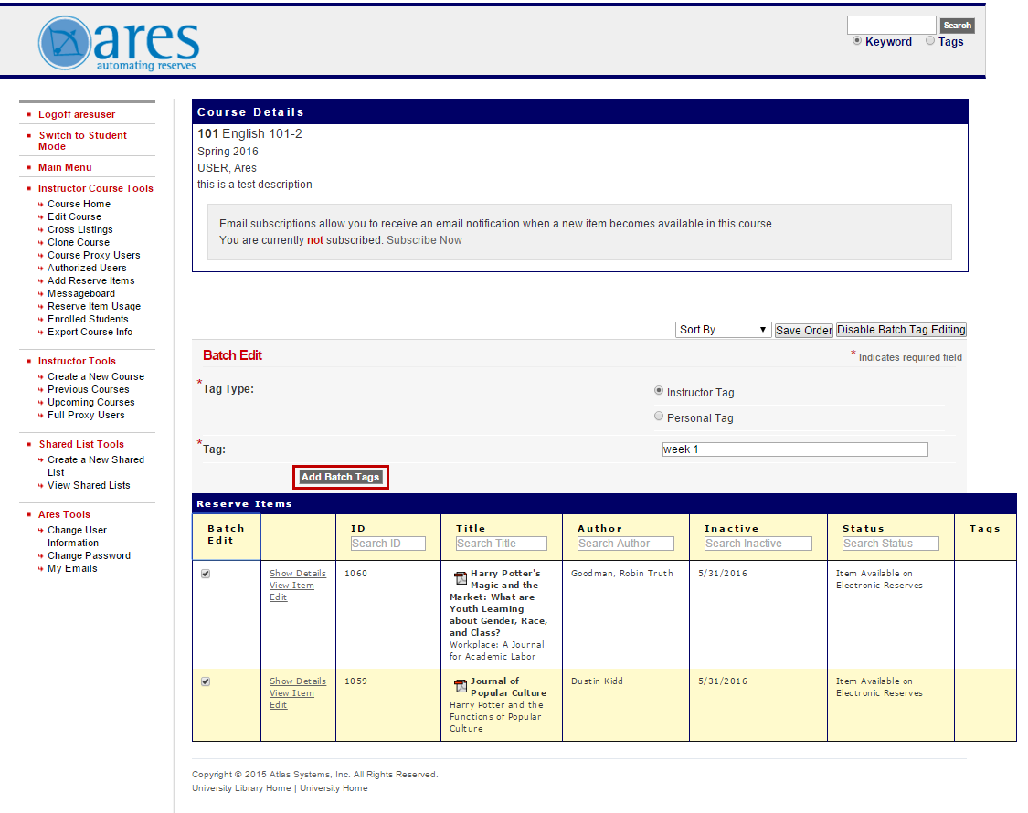The height and width of the screenshot is (813, 1028).
Task: Select the Personal Tag radio button
Action: (659, 416)
